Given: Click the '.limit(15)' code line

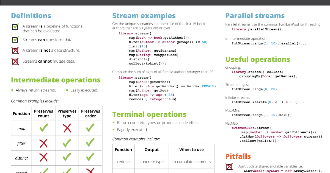Looking at the screenshot, I should (x=138, y=46).
